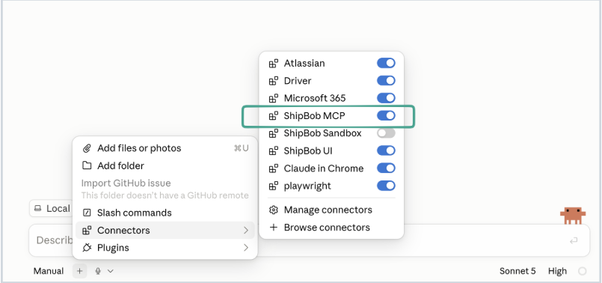
Task: Click the Atlassian connector icon
Action: point(274,64)
